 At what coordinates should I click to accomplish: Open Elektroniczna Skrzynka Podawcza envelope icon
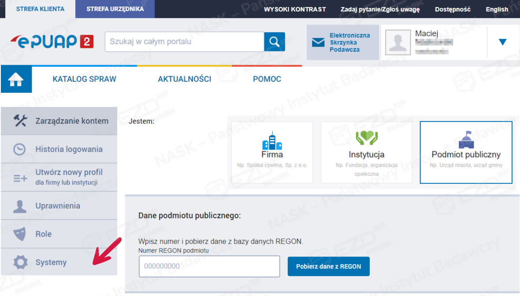point(318,43)
